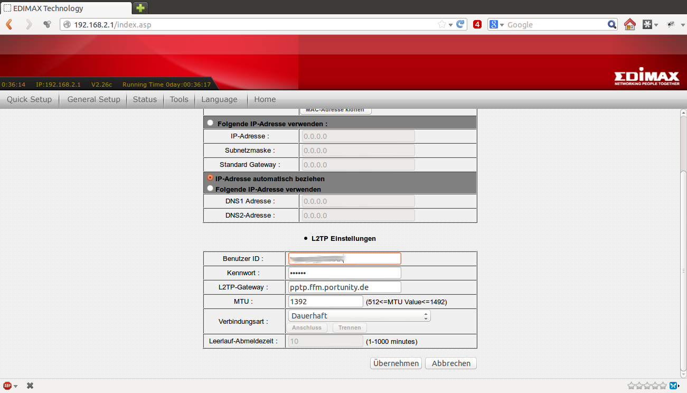Click the Home icon in the browser toolbar

tap(629, 24)
